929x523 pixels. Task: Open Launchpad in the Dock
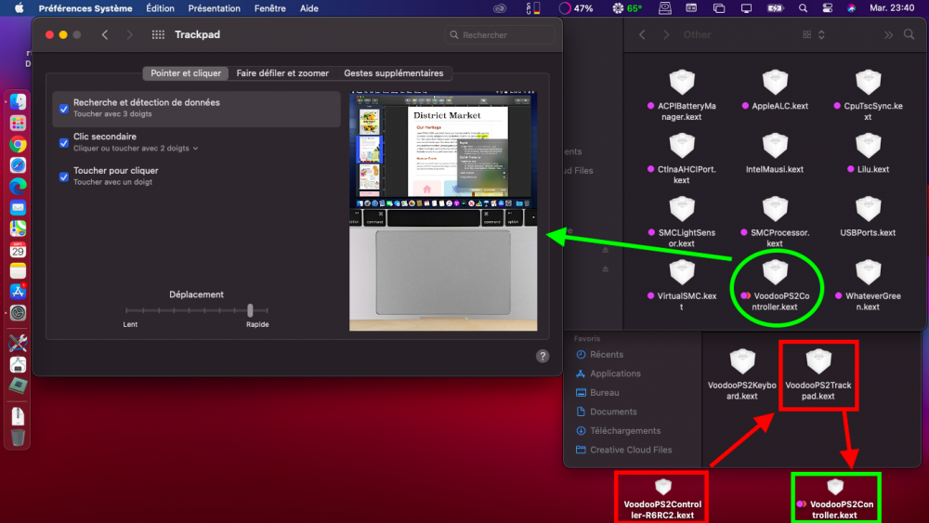(x=18, y=124)
